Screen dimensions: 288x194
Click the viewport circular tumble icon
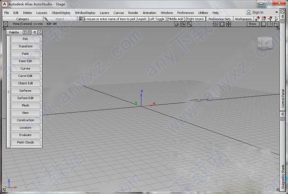(x=222, y=24)
